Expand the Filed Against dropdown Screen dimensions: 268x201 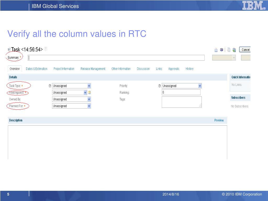point(85,92)
